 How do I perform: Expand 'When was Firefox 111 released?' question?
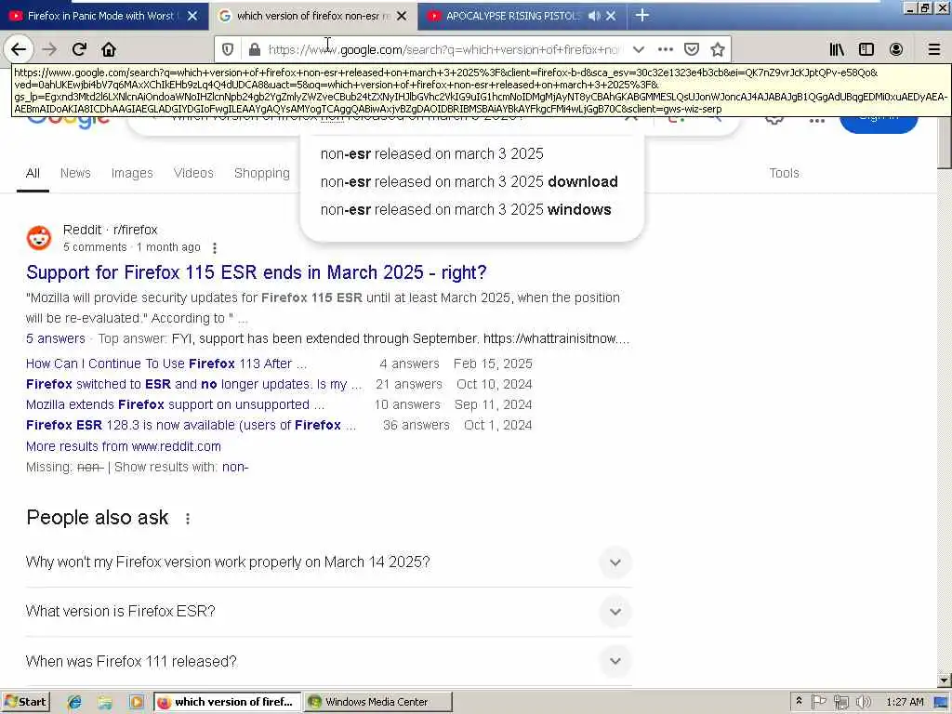(328, 661)
